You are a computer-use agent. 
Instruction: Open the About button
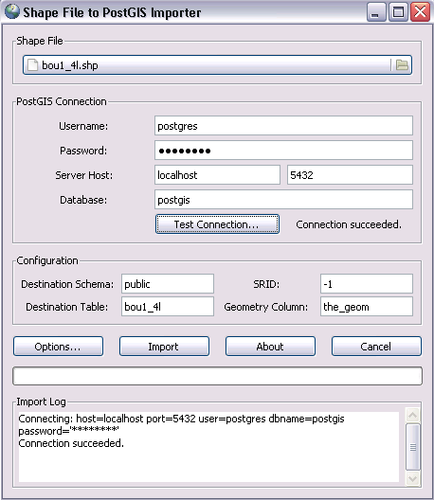coord(270,347)
